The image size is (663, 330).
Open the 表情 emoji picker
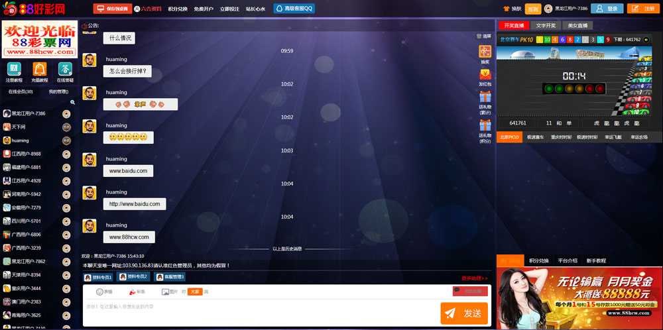100,292
